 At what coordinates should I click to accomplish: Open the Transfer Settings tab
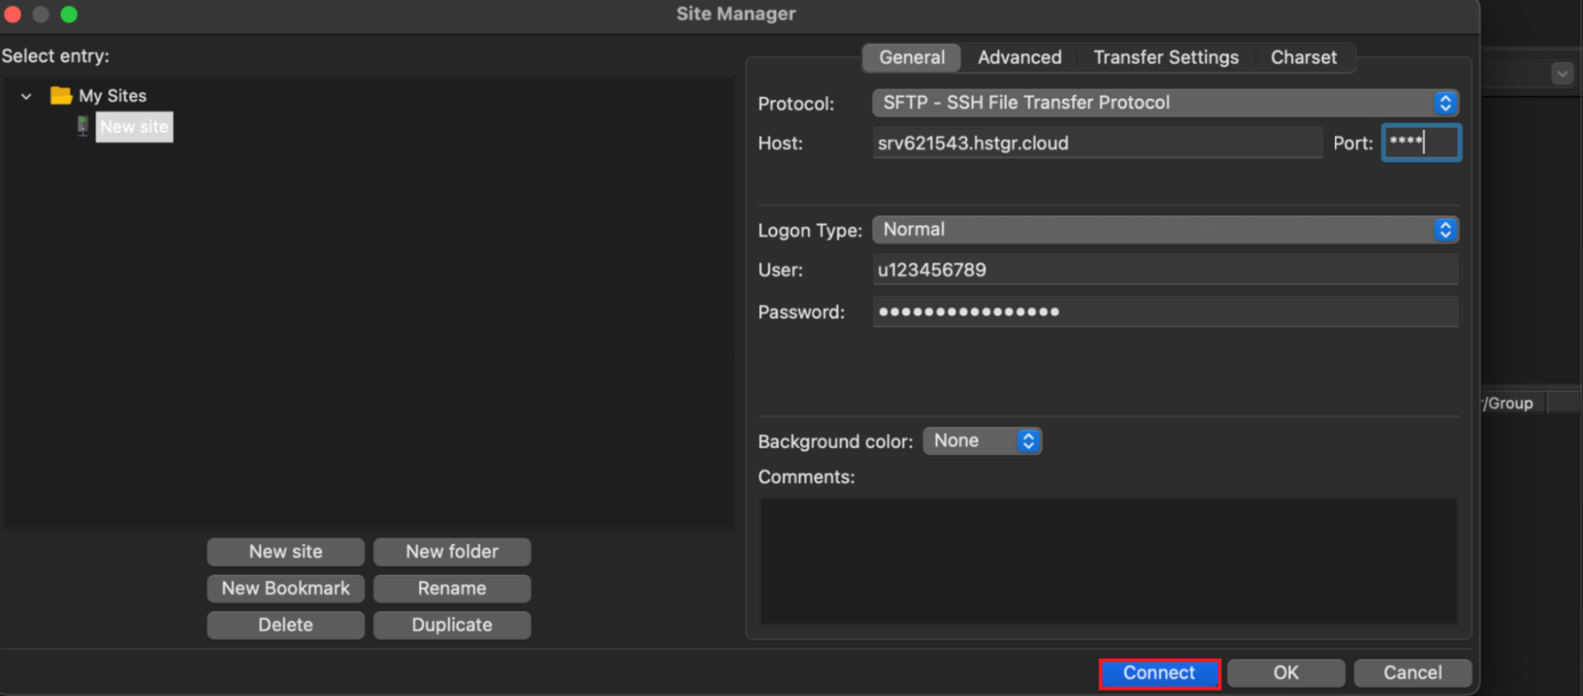[x=1165, y=57]
